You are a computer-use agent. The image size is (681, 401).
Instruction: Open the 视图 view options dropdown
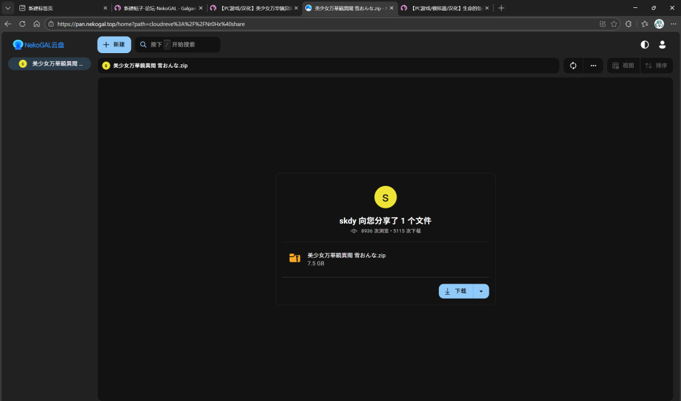coord(623,66)
